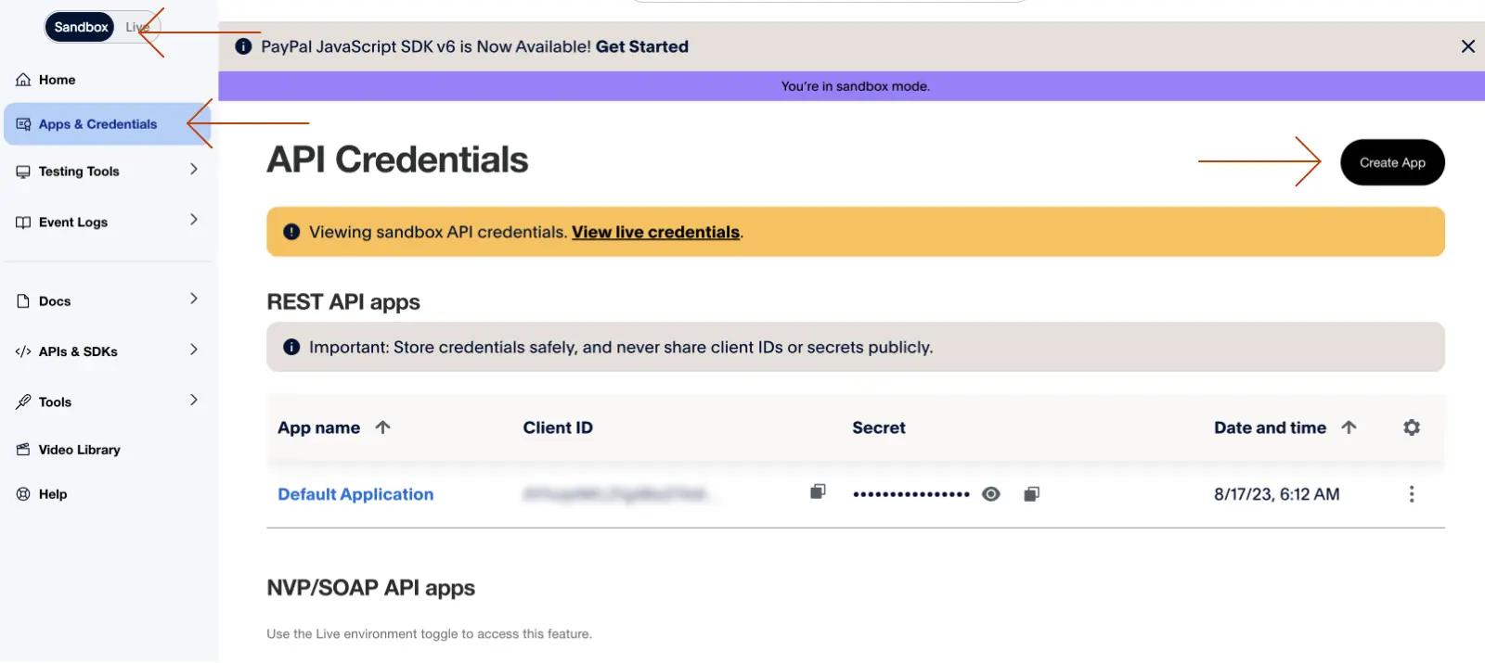Expand the APIs & SDKs chevron
This screenshot has width=1485, height=663.
(x=193, y=350)
